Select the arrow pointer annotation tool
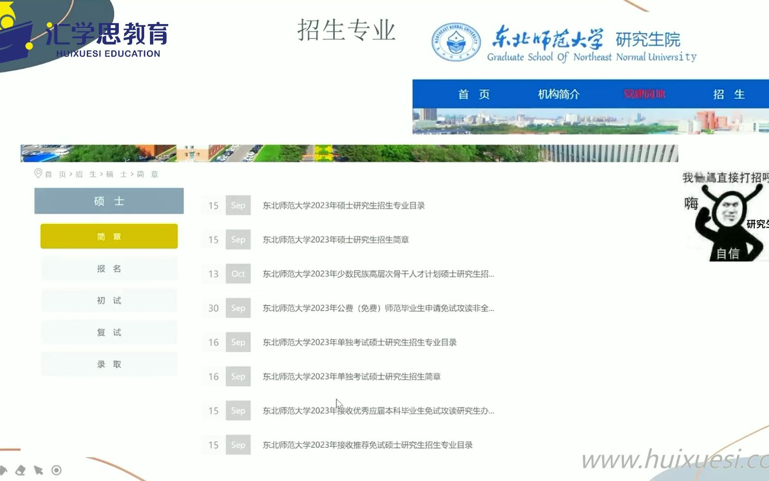The width and height of the screenshot is (769, 481). coord(38,470)
